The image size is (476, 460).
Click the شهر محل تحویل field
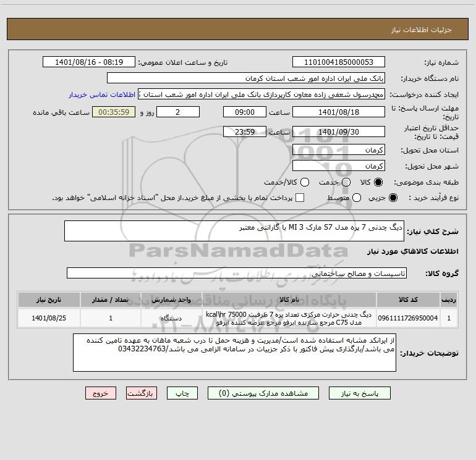339,166
